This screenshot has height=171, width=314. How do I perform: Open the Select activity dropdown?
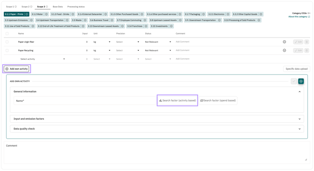[x=43, y=59]
